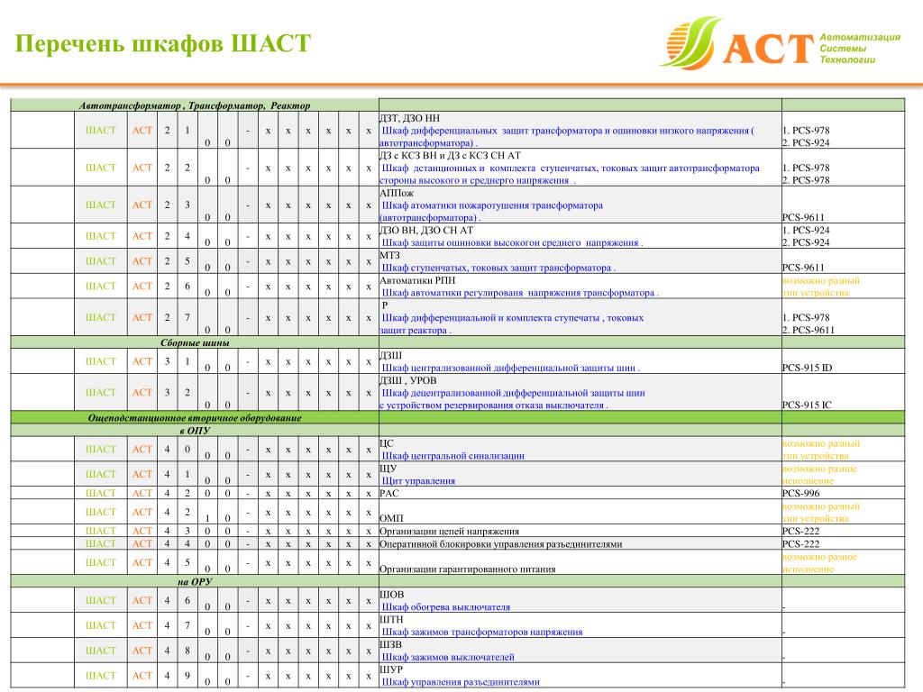923x692 pixels.
Task: Click the title 'Перечень шкафов ШАСТ'
Action: coord(162,43)
